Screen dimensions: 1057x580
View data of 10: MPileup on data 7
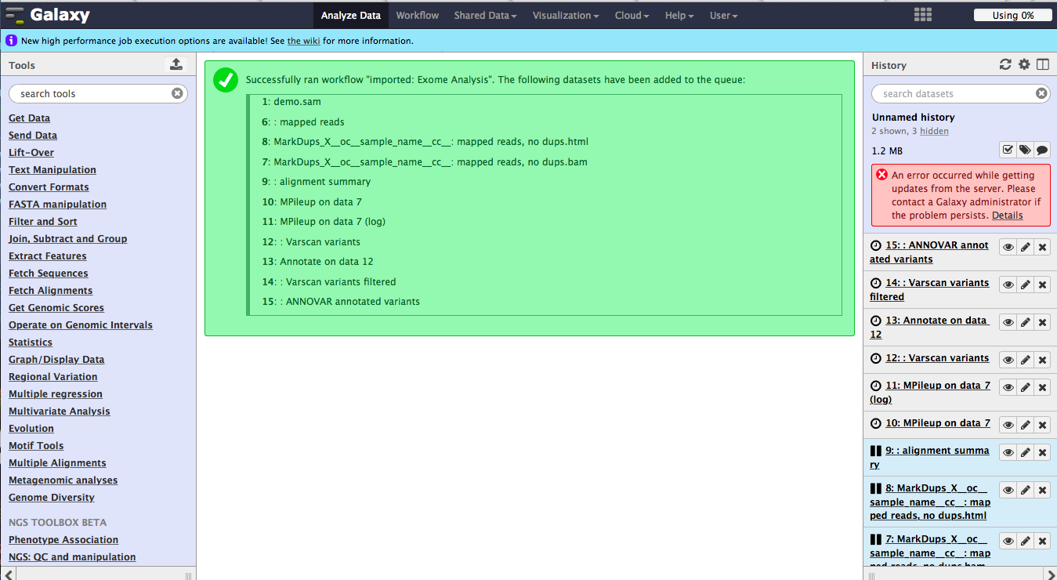(x=1008, y=425)
